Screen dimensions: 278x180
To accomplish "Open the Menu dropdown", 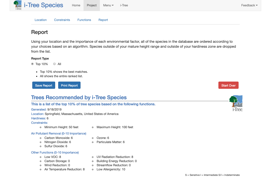I will pos(108,5).
